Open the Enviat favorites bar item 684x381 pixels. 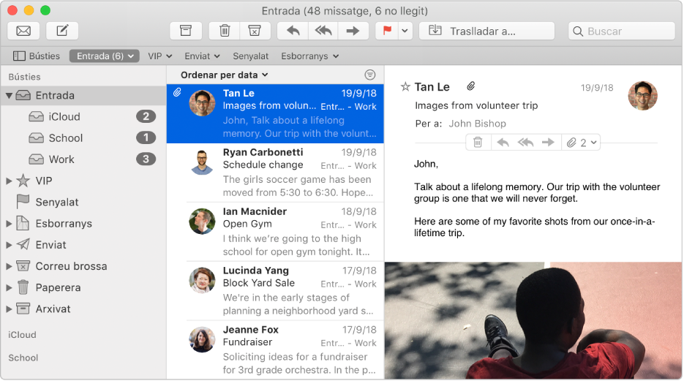202,56
